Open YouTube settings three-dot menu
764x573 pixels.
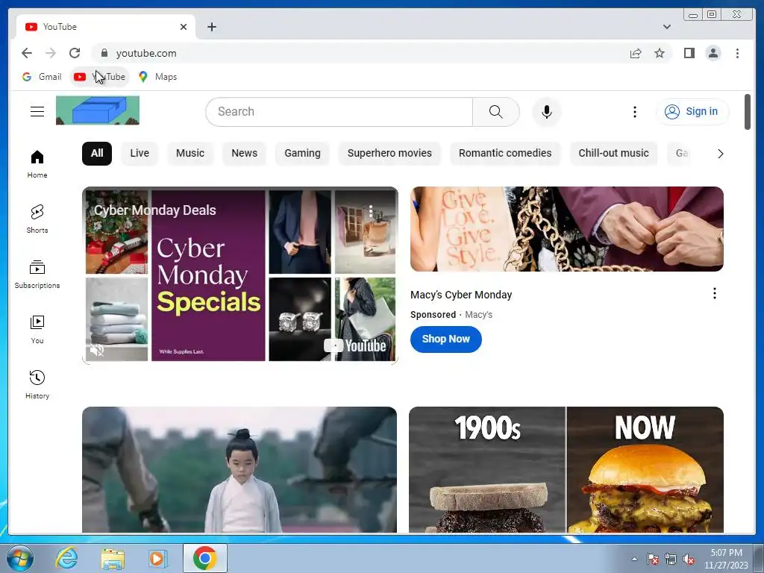(x=634, y=112)
